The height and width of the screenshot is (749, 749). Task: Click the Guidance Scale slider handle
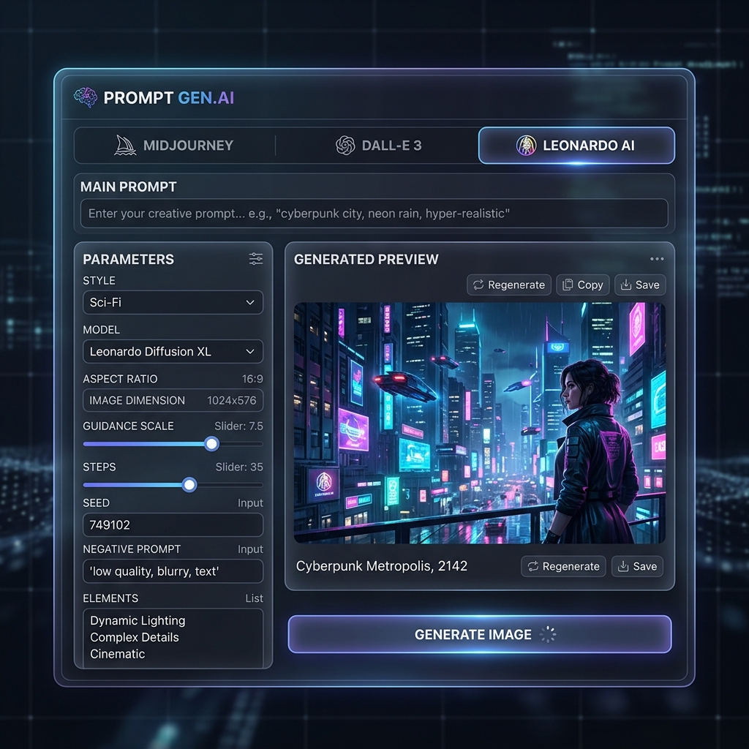pyautogui.click(x=211, y=444)
